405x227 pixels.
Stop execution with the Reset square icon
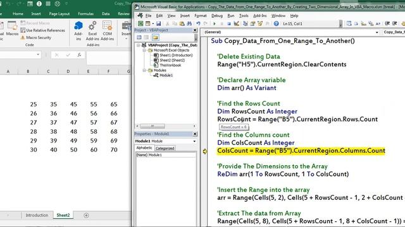pos(229,24)
